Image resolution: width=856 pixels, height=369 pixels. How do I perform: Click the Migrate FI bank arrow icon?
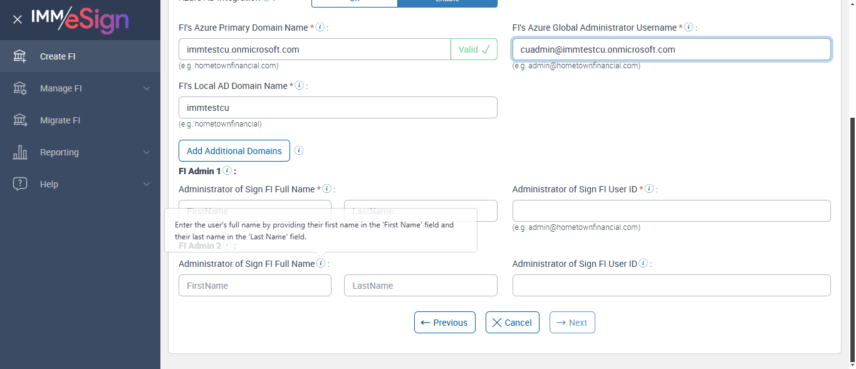pyautogui.click(x=20, y=120)
